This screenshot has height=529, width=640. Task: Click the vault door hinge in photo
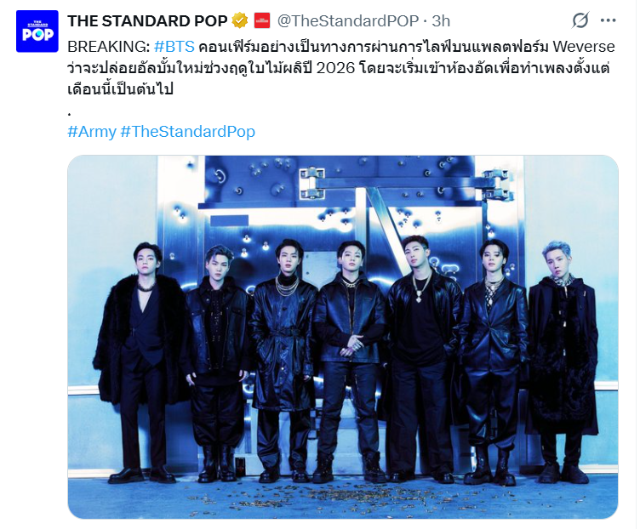(312, 183)
